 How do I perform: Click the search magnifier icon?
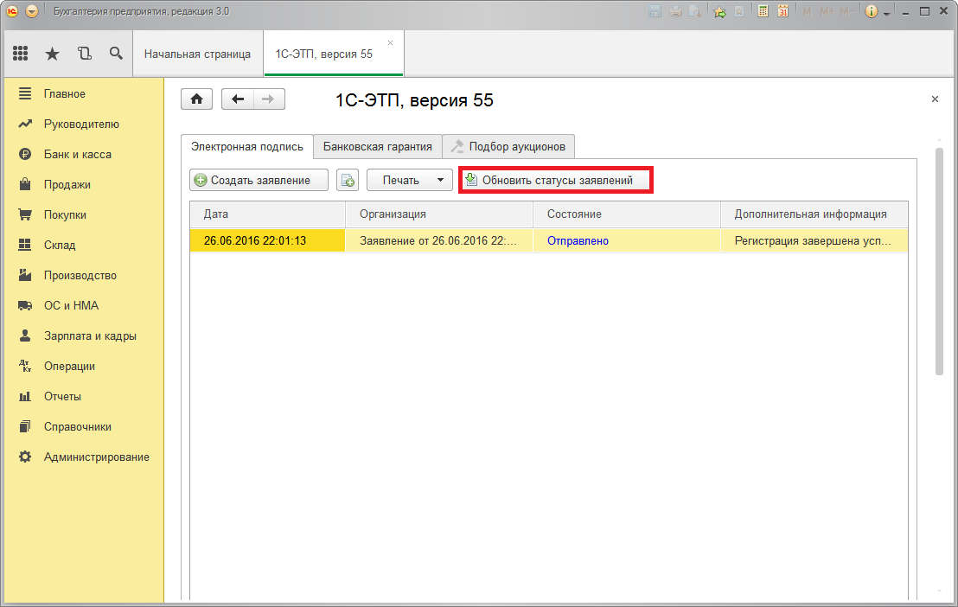tap(116, 54)
